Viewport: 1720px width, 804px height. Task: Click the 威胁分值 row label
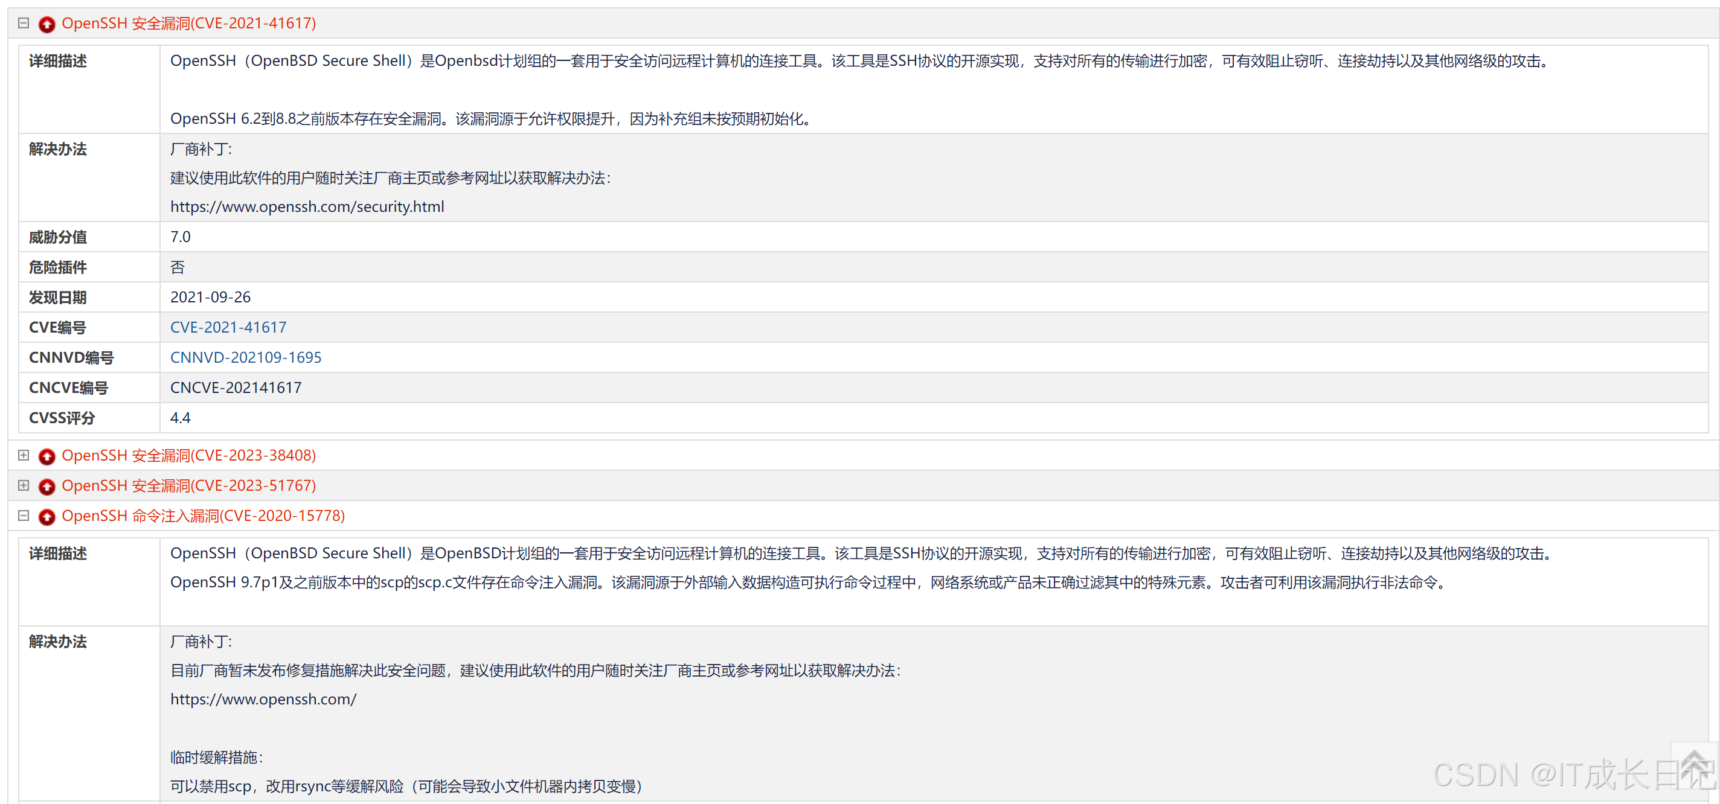tap(58, 237)
